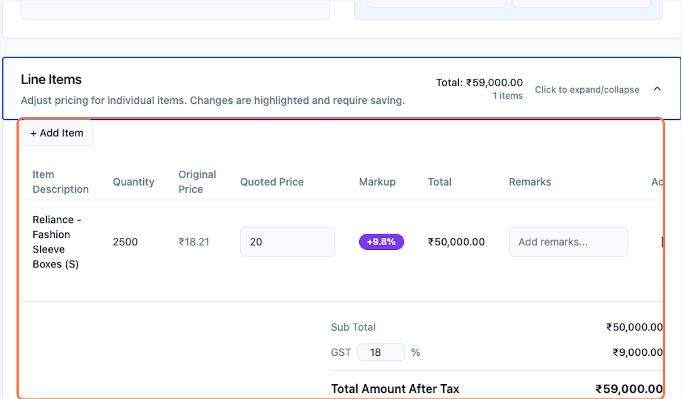The image size is (682, 399).
Task: Click the original price ₹18.21
Action: 194,242
